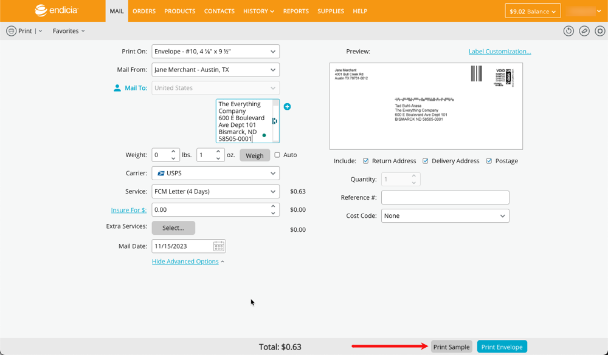The height and width of the screenshot is (355, 608).
Task: Click the Mail Date field
Action: coord(189,246)
